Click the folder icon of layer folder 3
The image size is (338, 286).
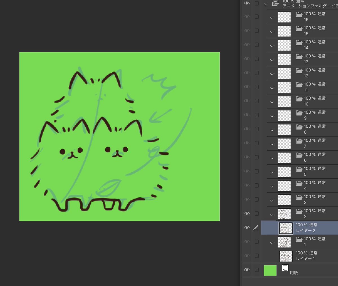299,197
